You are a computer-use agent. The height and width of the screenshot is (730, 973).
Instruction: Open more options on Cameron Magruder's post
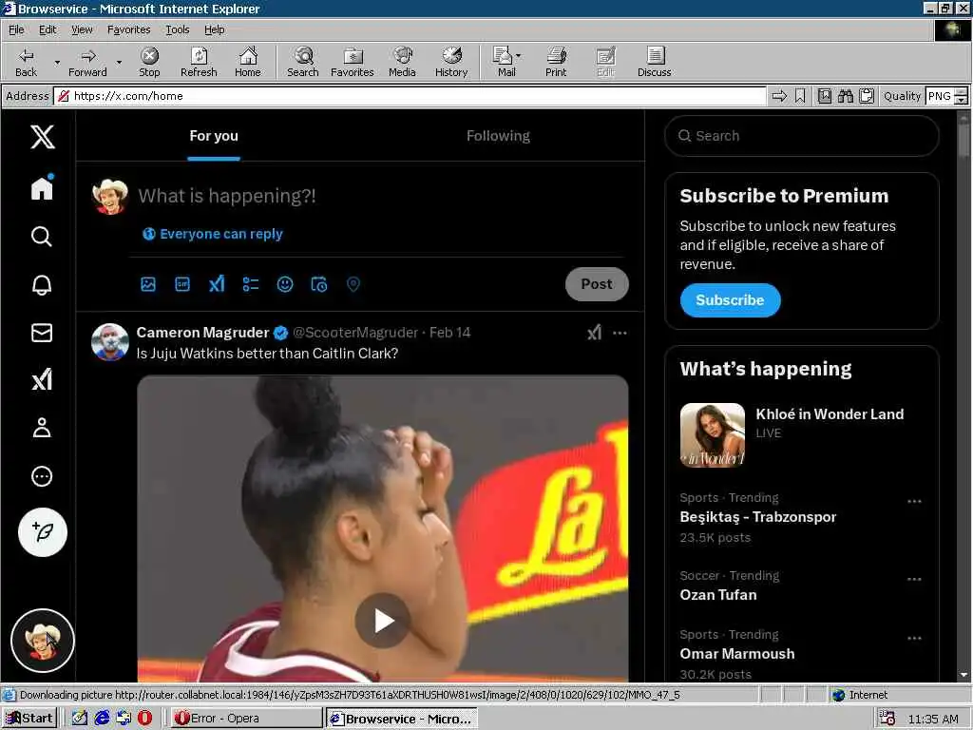pyautogui.click(x=620, y=333)
